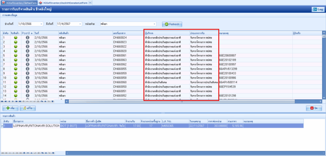Click the hourglass Post icon in row 5
Screen dimensions: 326x156
27,55
